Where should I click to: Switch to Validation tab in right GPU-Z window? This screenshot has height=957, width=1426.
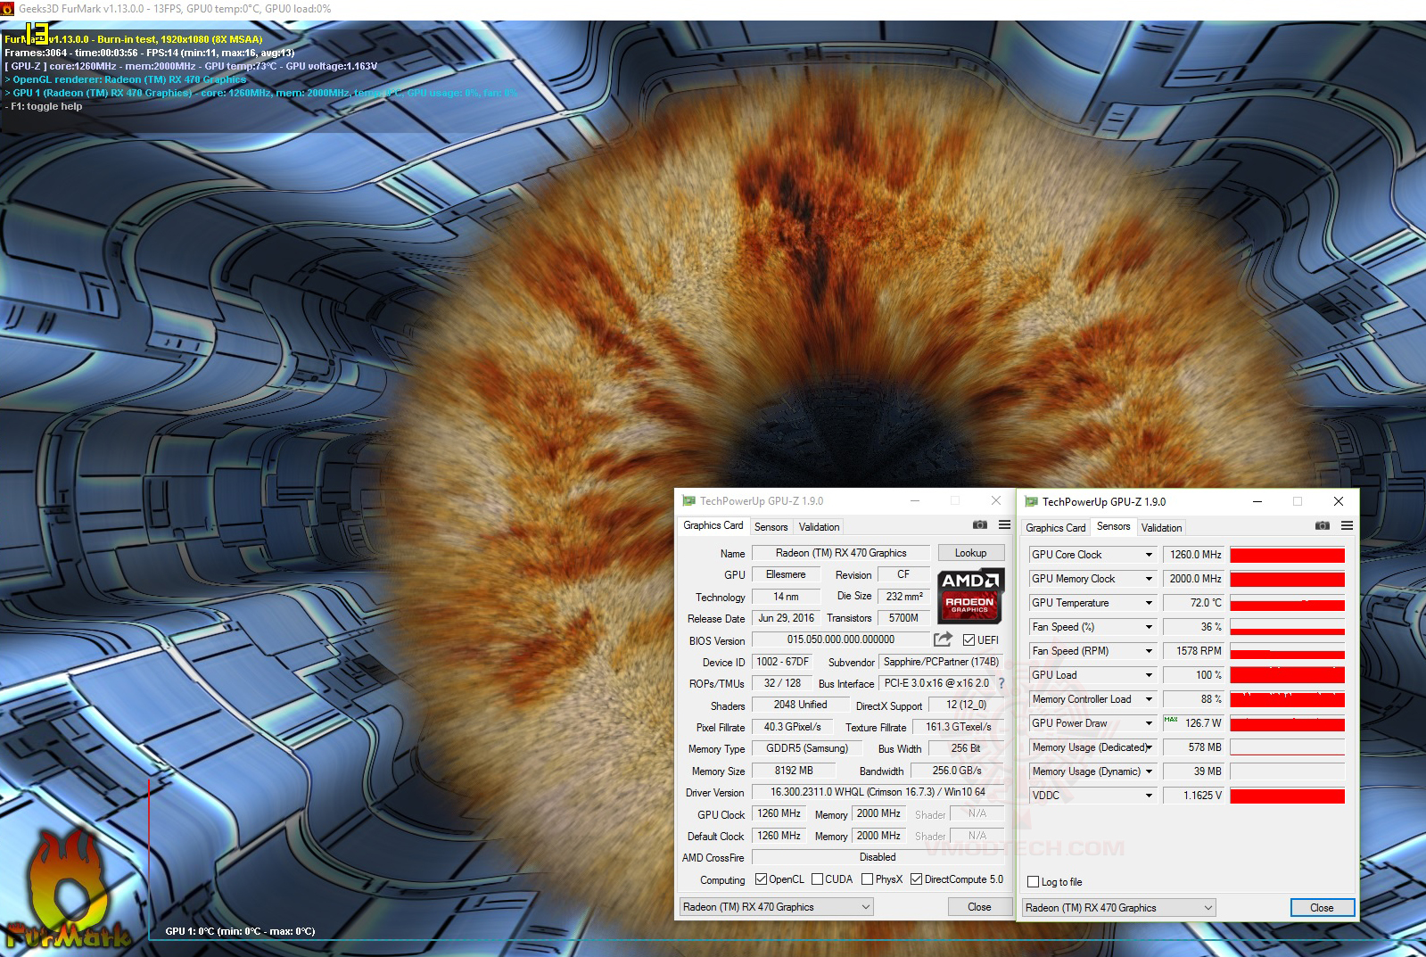click(x=1161, y=528)
